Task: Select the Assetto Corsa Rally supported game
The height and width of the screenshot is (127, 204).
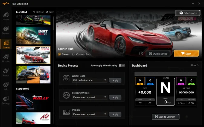Action: point(33,102)
